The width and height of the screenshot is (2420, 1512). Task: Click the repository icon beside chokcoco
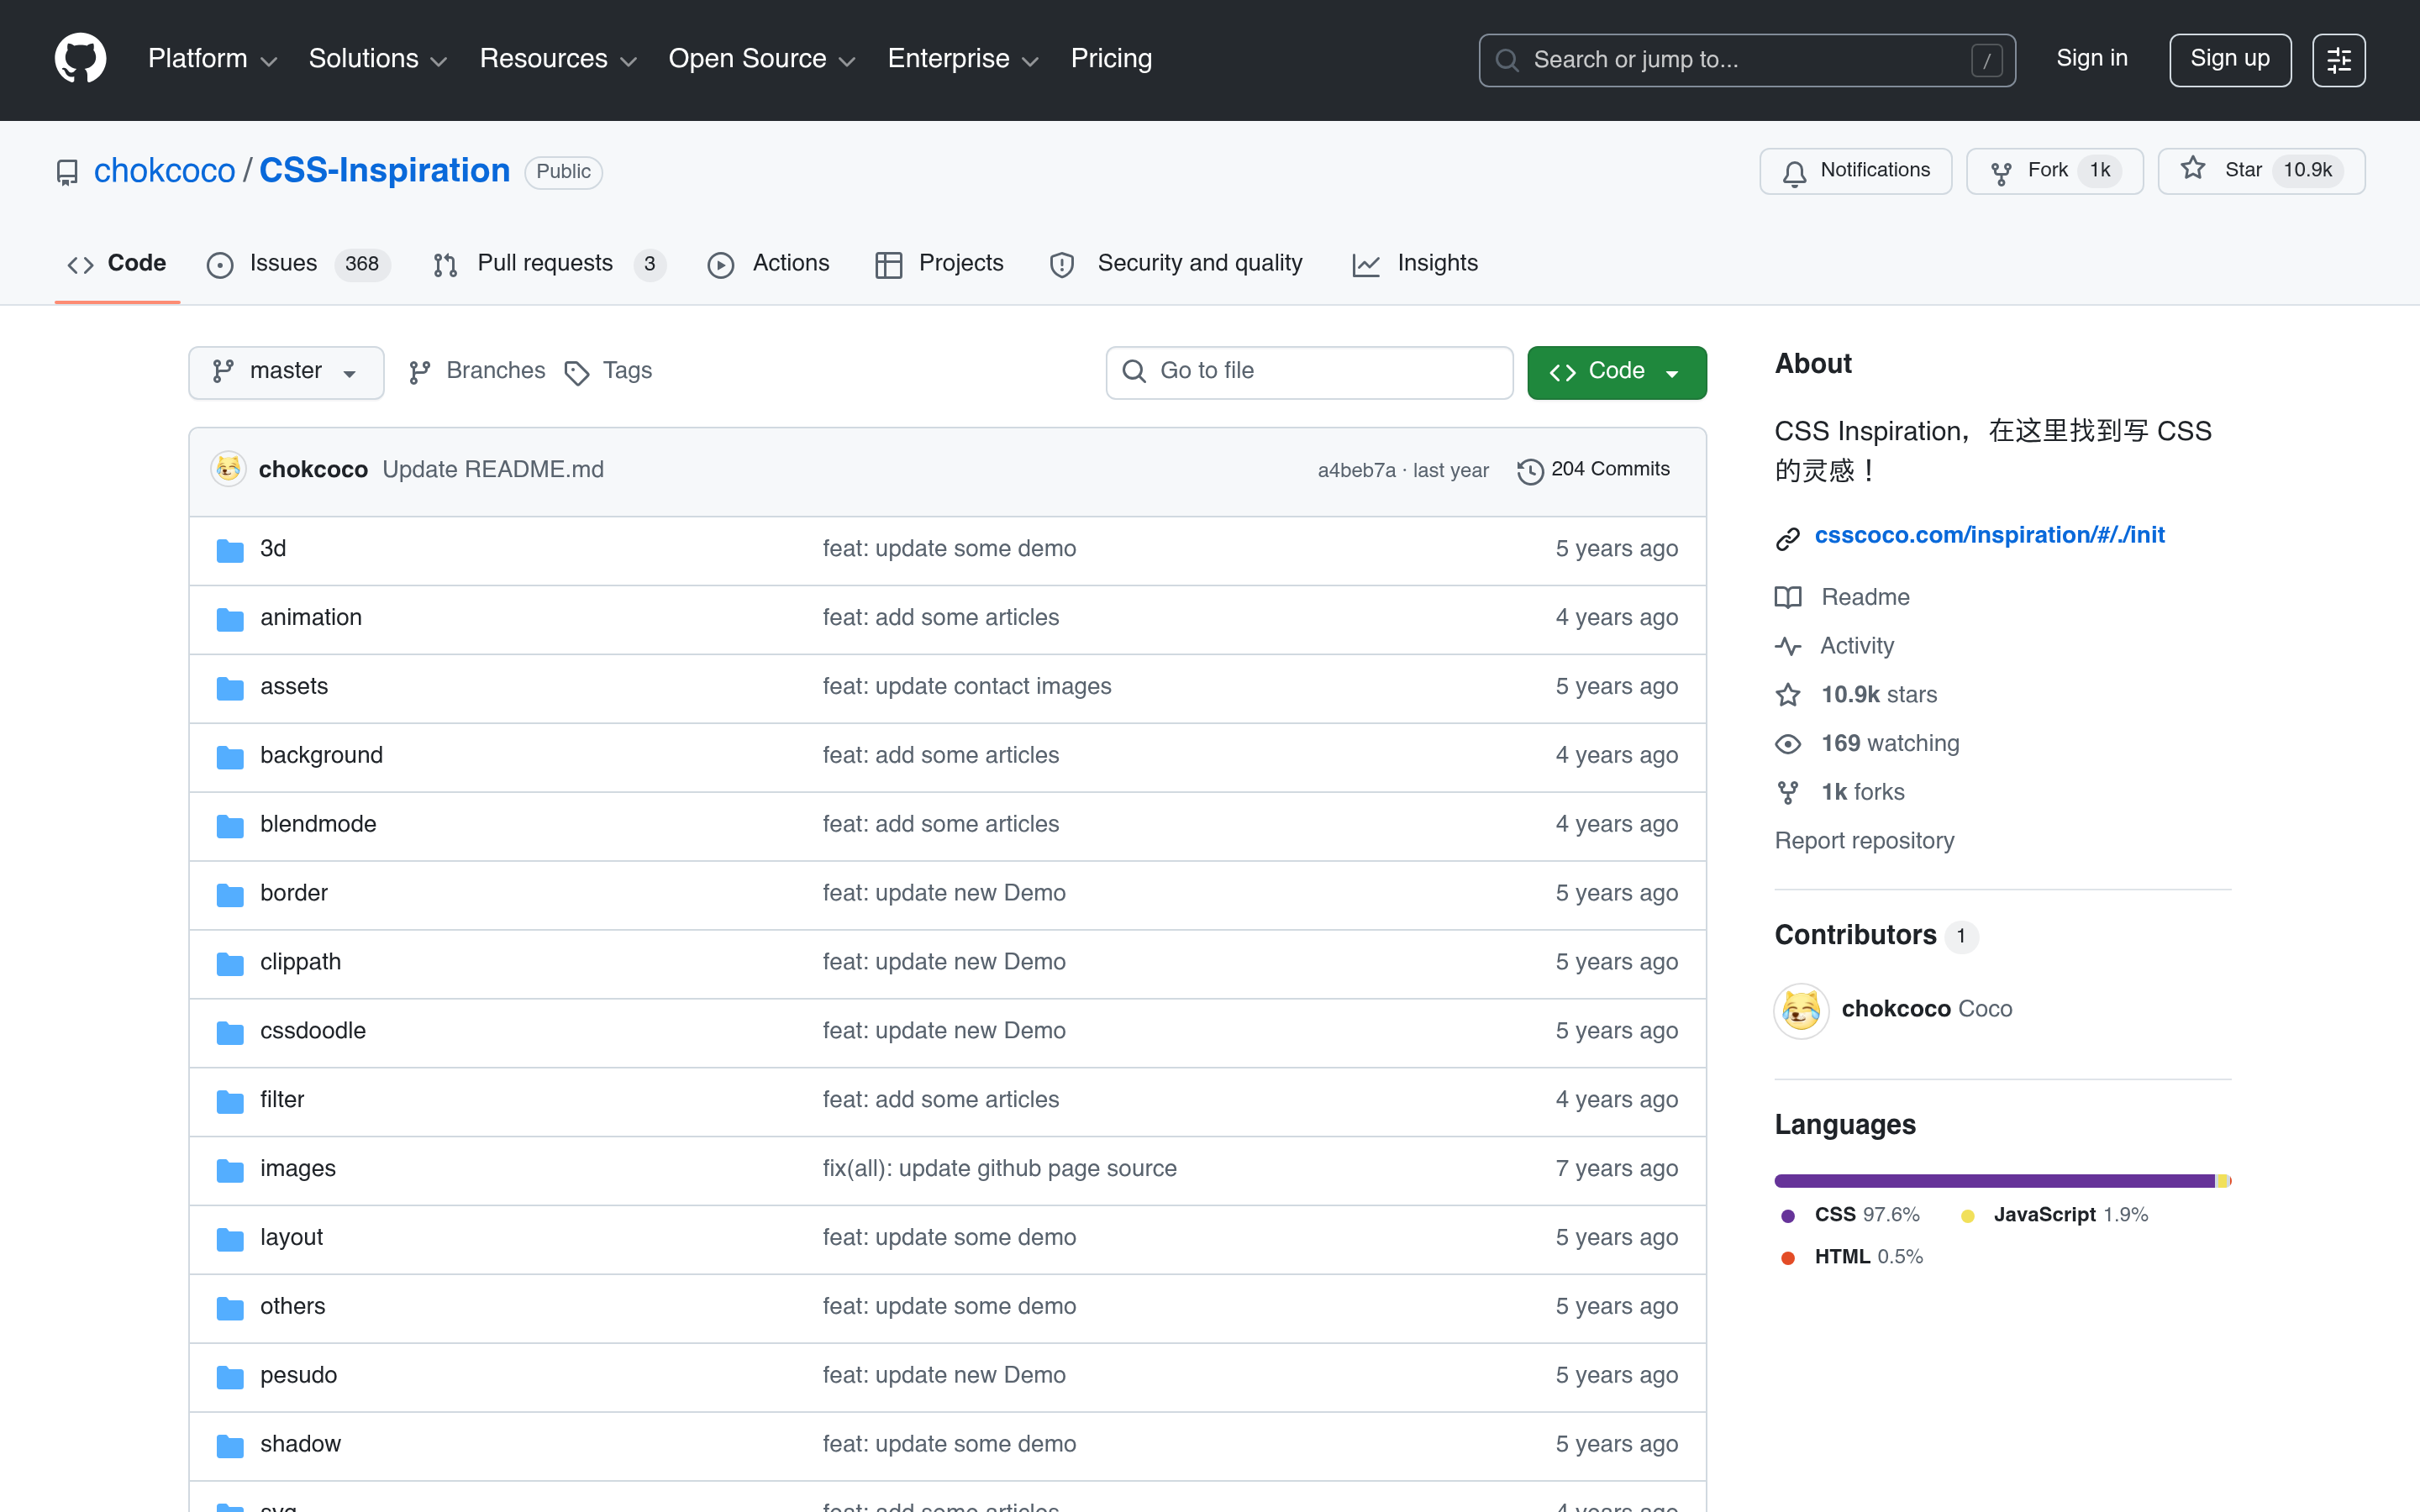point(67,173)
